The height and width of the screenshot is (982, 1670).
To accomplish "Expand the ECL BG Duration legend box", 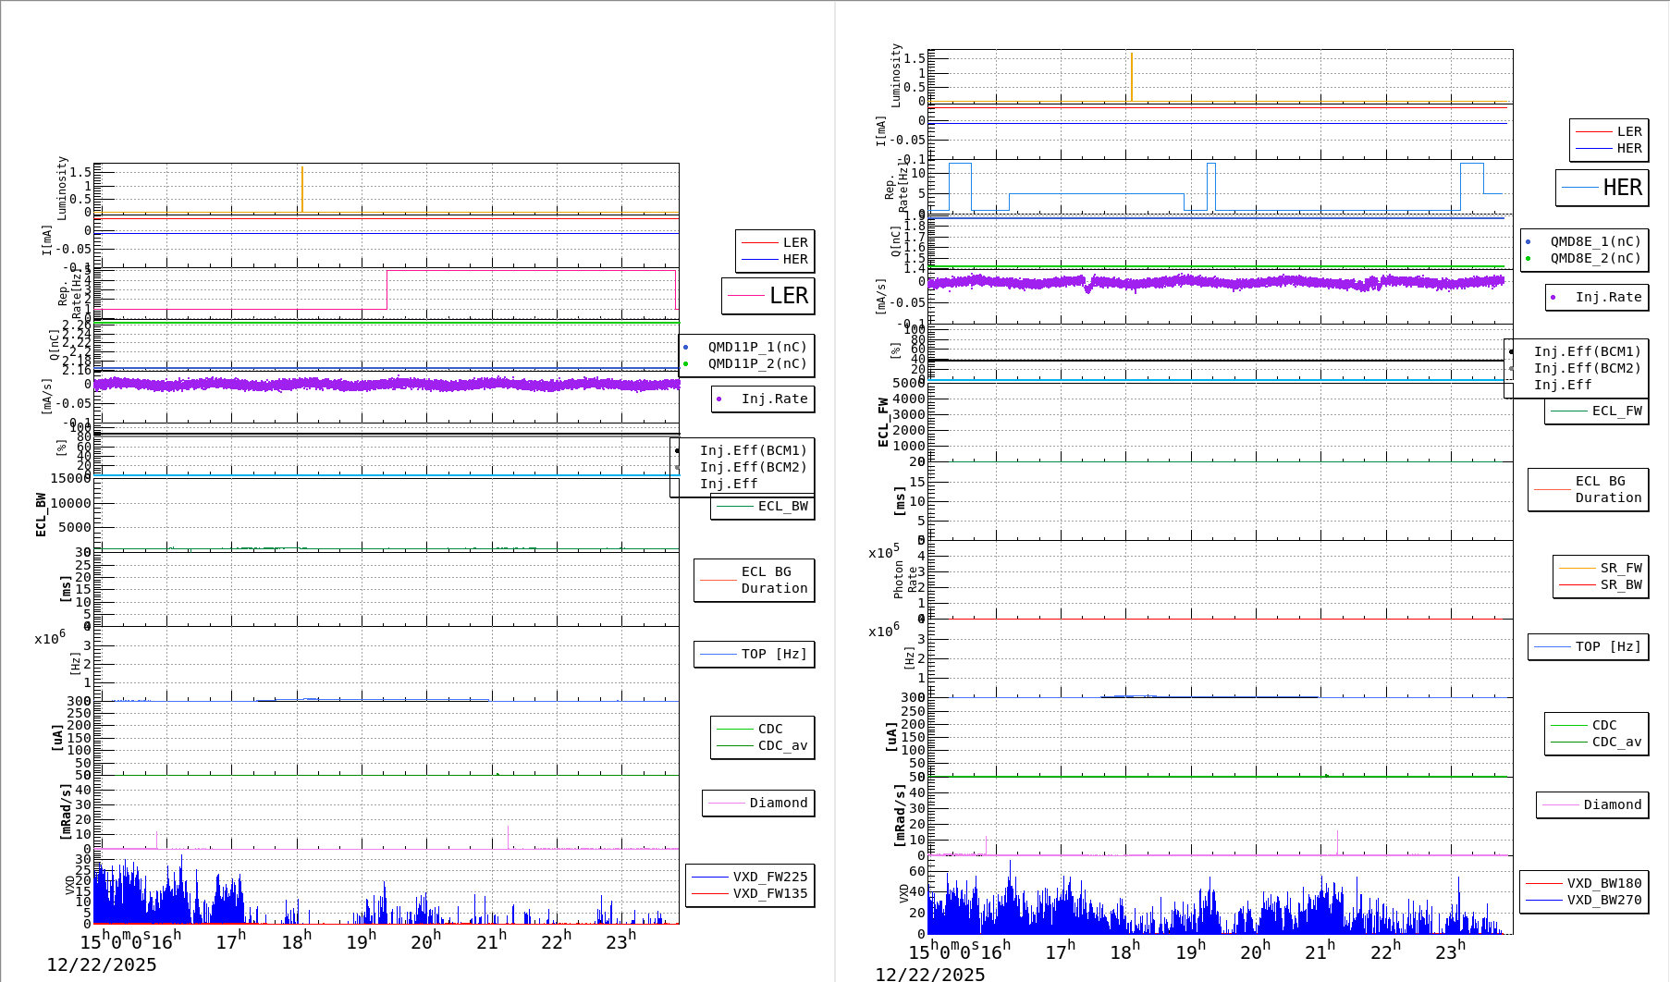I will click(x=754, y=580).
